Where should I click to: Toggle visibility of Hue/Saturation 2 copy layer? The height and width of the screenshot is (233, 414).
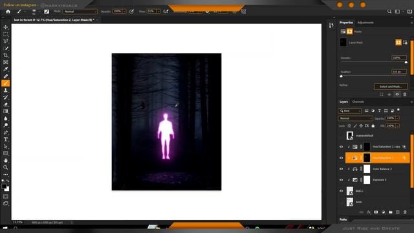pos(341,147)
